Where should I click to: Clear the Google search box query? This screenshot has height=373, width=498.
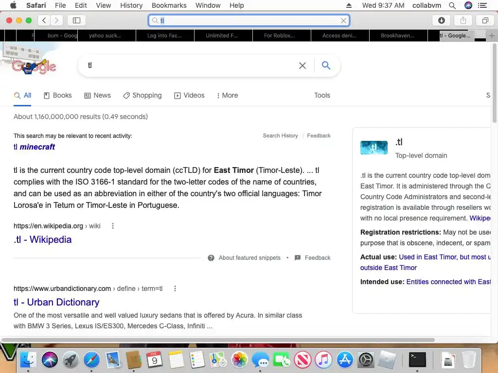(x=302, y=66)
